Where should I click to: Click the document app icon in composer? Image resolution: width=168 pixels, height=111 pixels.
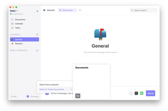[136, 93]
